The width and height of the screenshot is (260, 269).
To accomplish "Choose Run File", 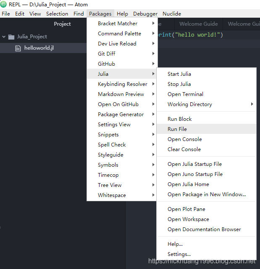I will click(206, 129).
